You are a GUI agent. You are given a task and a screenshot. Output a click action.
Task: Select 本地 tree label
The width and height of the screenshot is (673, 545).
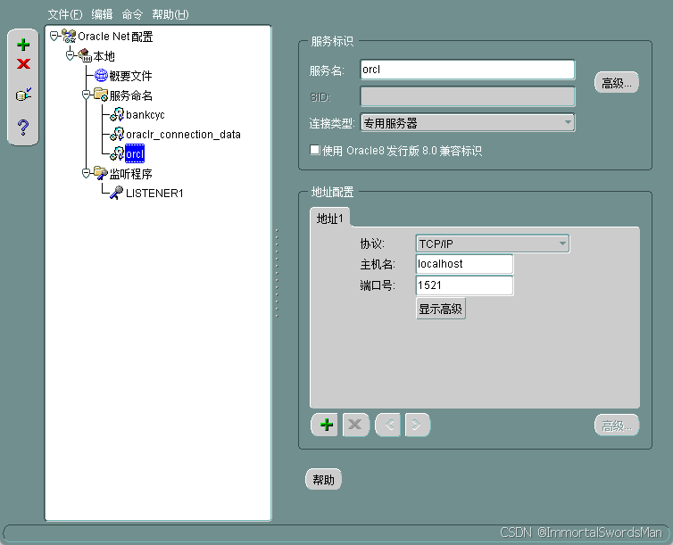click(x=104, y=55)
